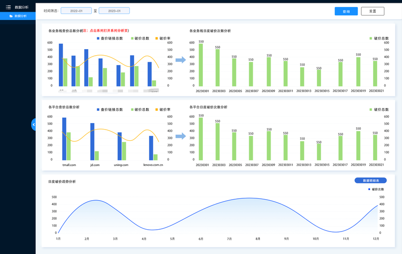This screenshot has width=402, height=254.
Task: Toggle 破价总数 legend in 各业务线查价总数分析 chart
Action: tap(140, 38)
